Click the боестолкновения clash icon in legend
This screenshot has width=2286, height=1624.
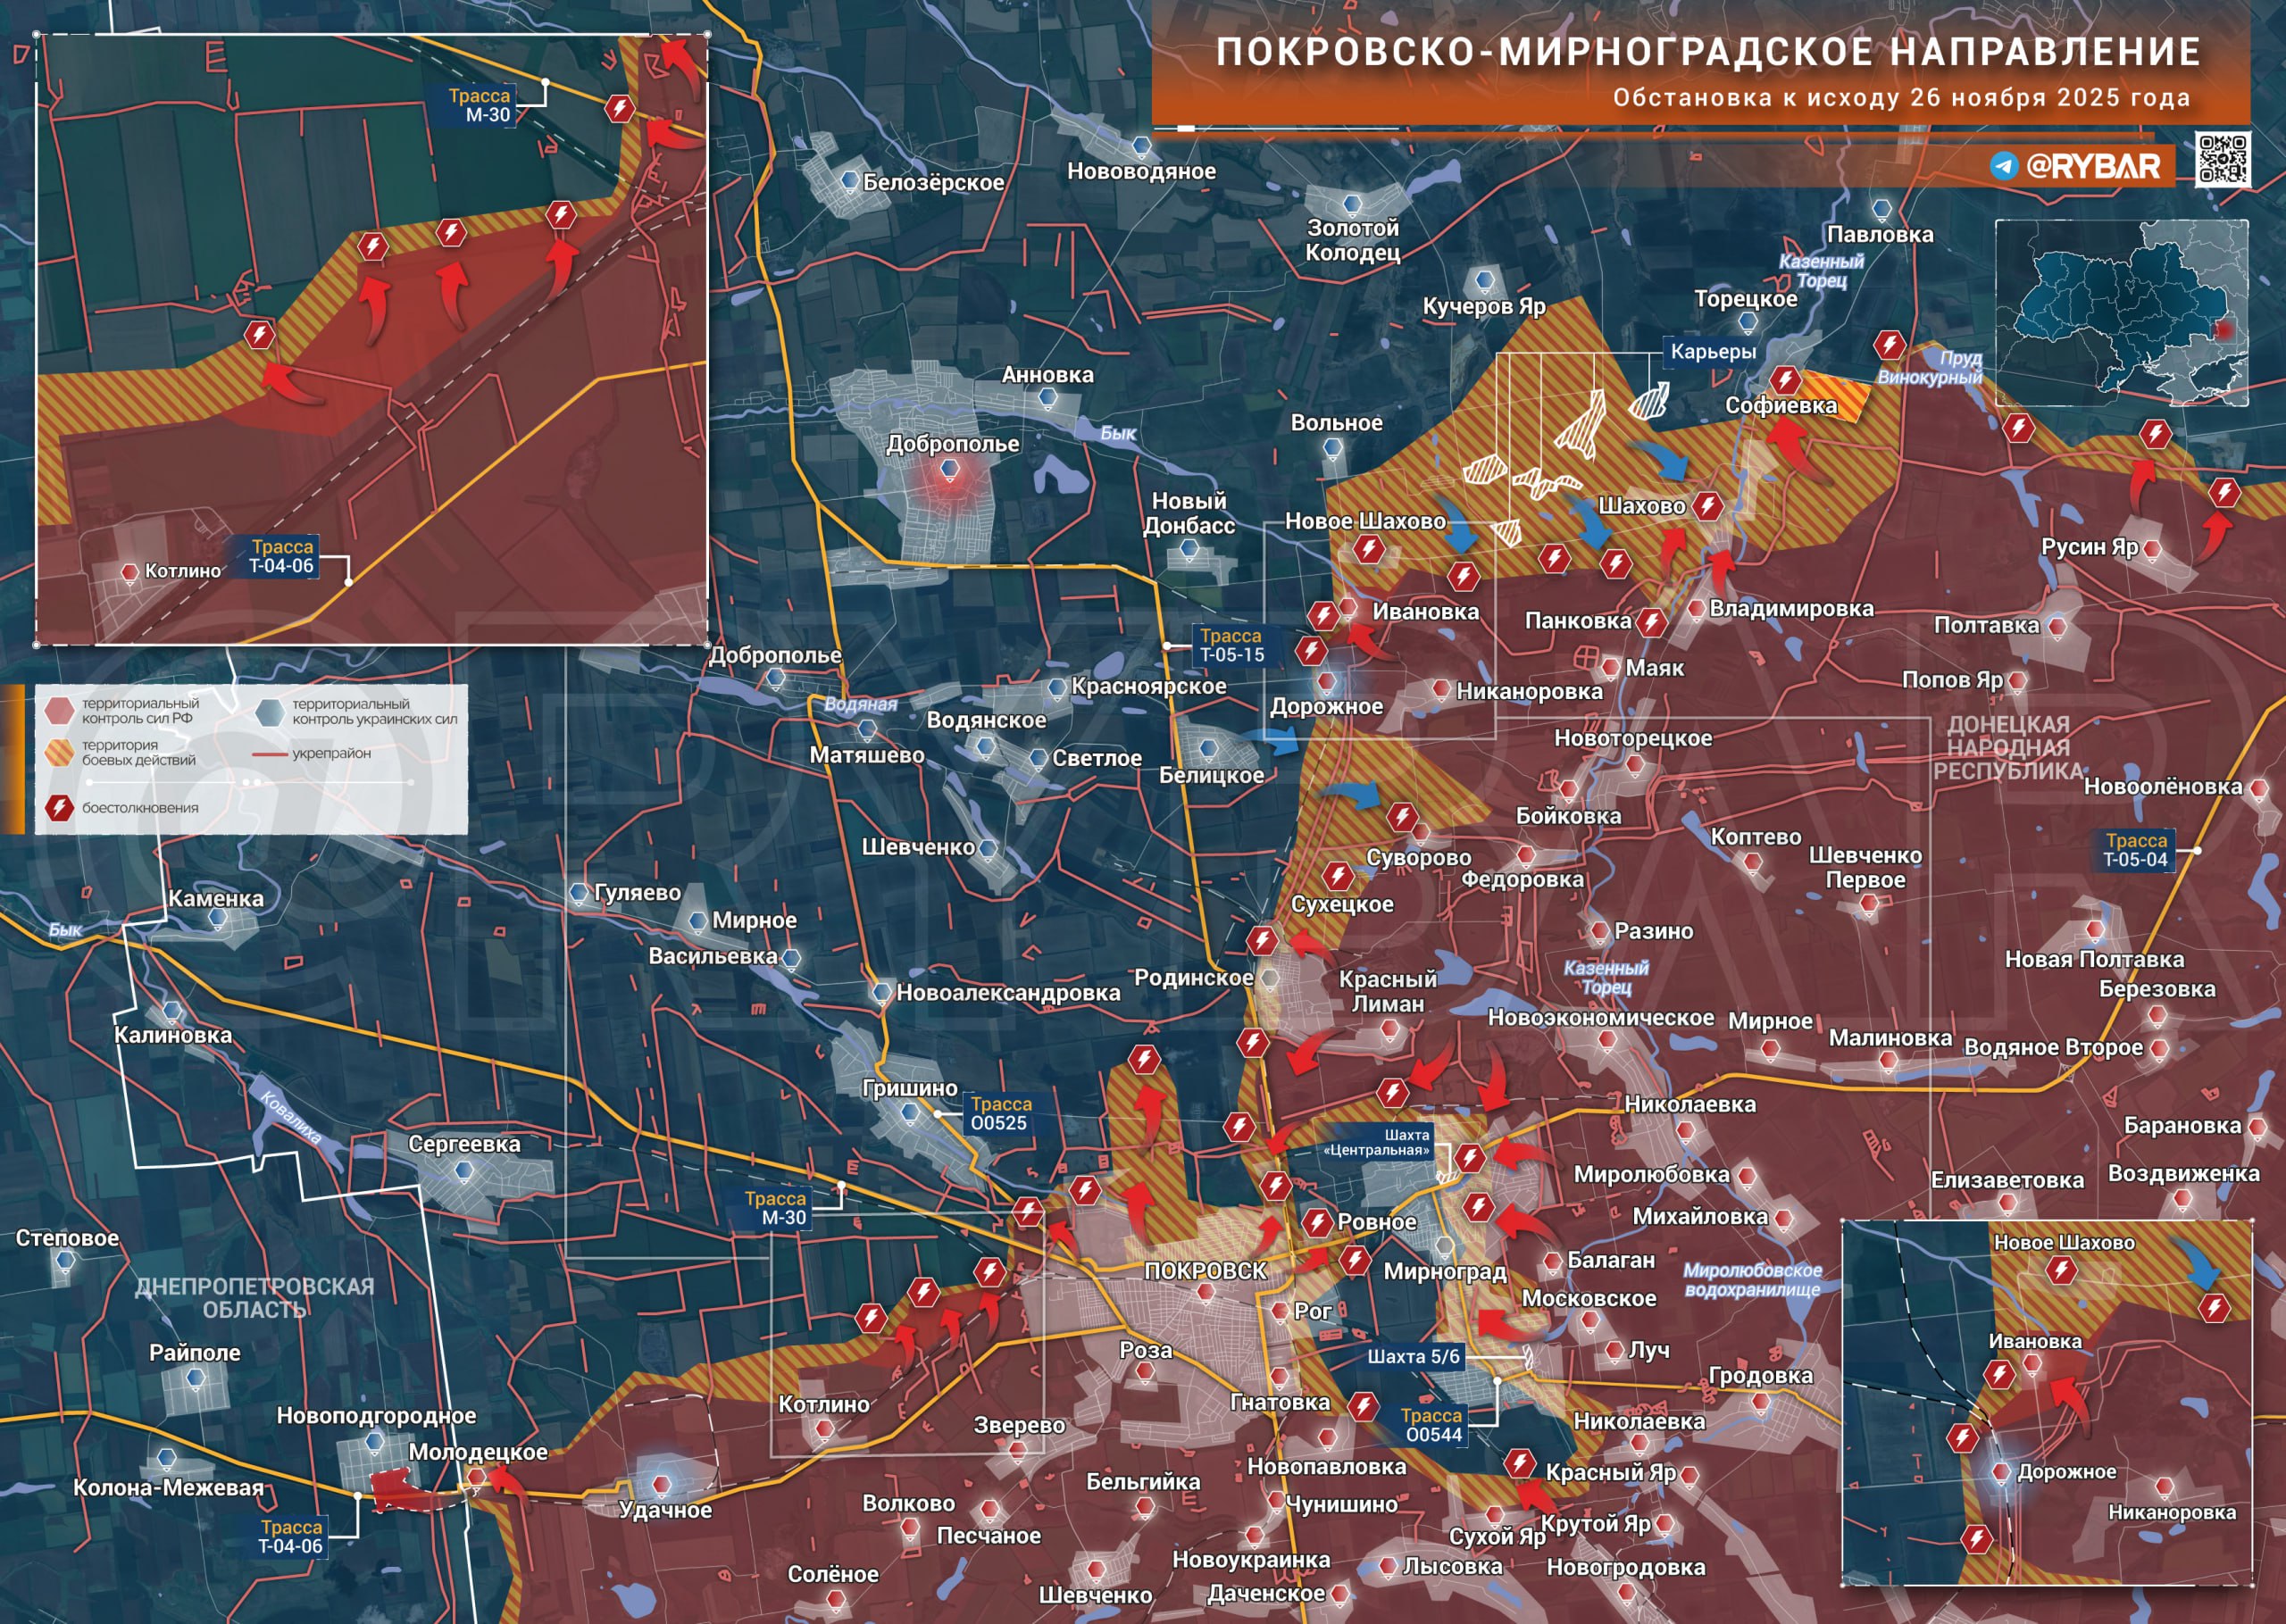point(60,807)
